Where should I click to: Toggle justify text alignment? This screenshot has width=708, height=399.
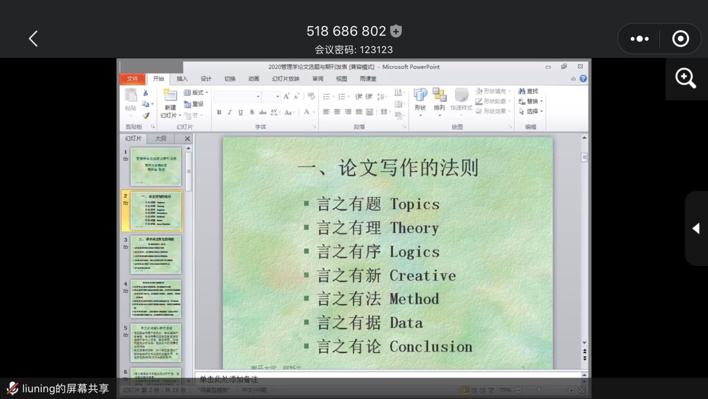click(x=358, y=112)
